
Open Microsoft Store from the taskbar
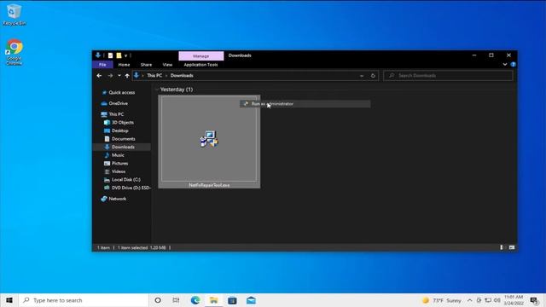click(232, 300)
